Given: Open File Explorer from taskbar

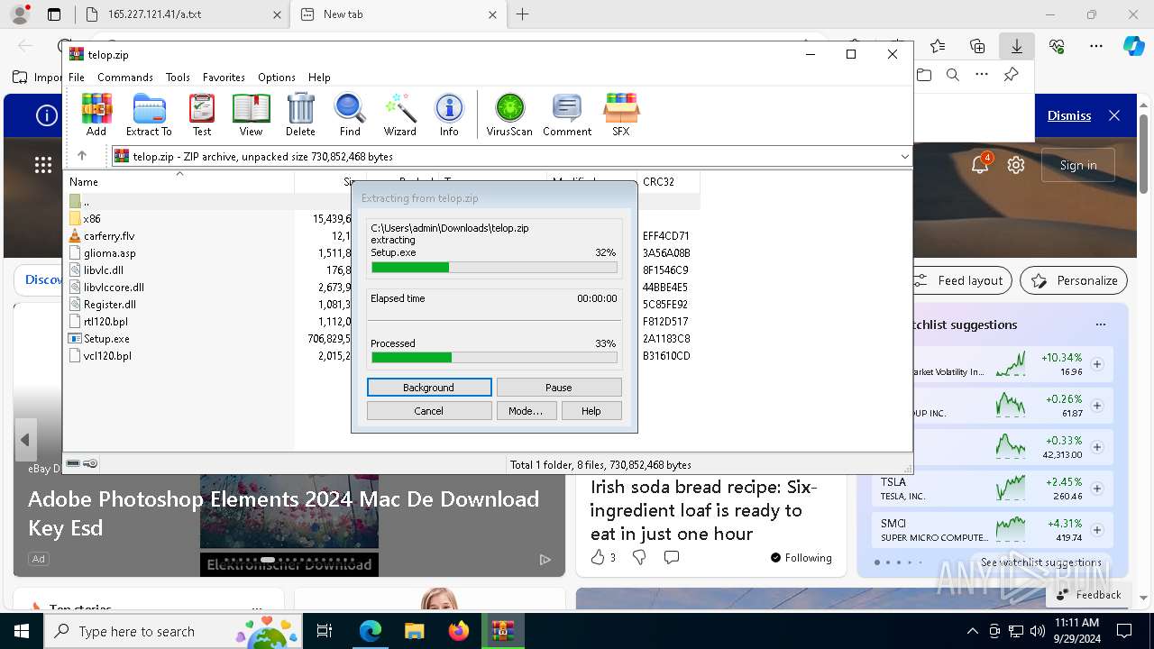Looking at the screenshot, I should coord(415,631).
